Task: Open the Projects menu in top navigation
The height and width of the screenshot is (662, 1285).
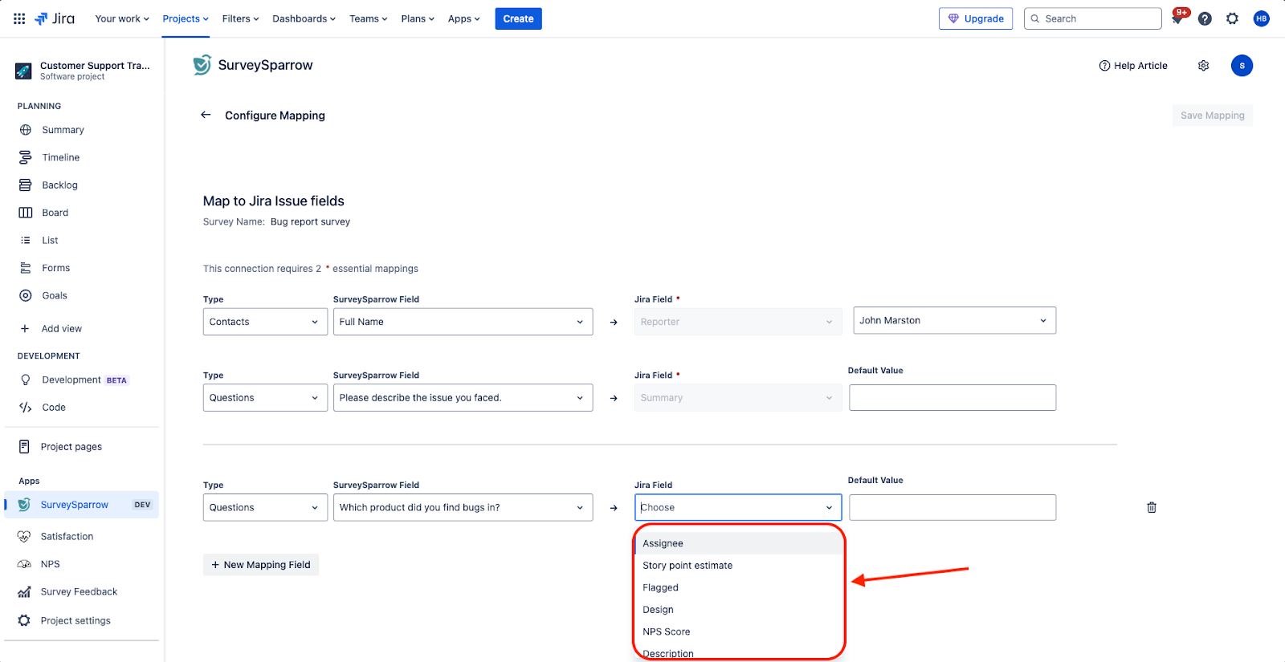Action: tap(186, 18)
